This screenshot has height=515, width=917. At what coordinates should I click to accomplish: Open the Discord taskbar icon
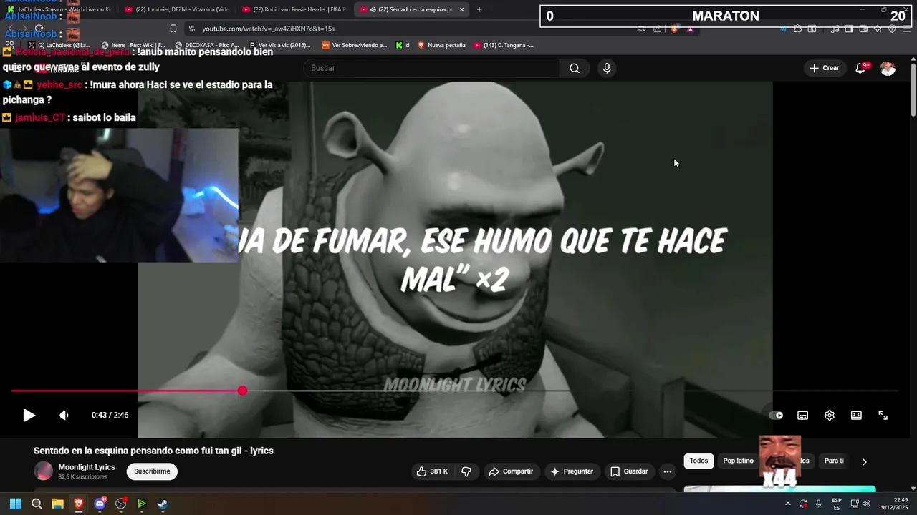point(100,504)
